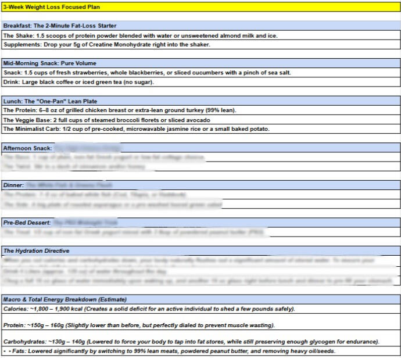
Task: Select the 'Carbohydrates: ~130g – 140g' row
Action: click(x=201, y=338)
